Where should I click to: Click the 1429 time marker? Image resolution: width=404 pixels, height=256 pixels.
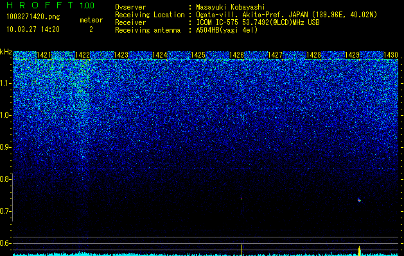[352, 55]
